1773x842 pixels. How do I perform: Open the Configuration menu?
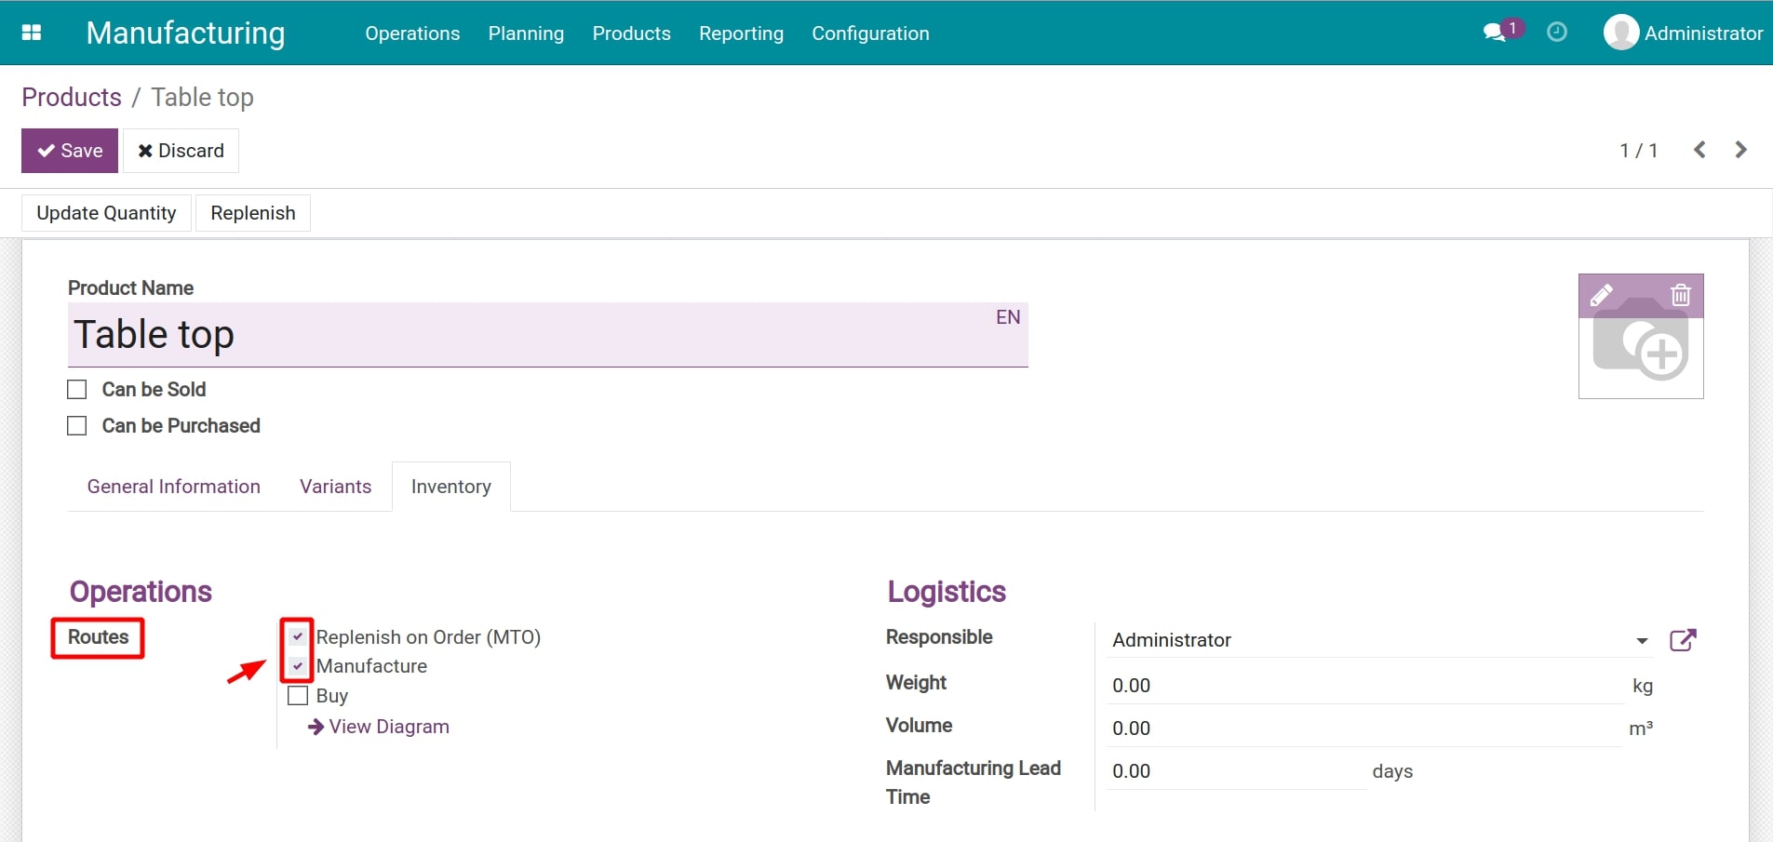(870, 33)
